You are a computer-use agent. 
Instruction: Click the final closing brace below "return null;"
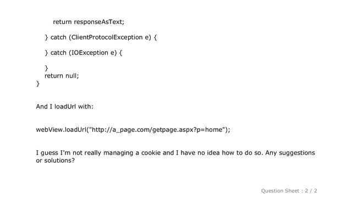(38, 84)
